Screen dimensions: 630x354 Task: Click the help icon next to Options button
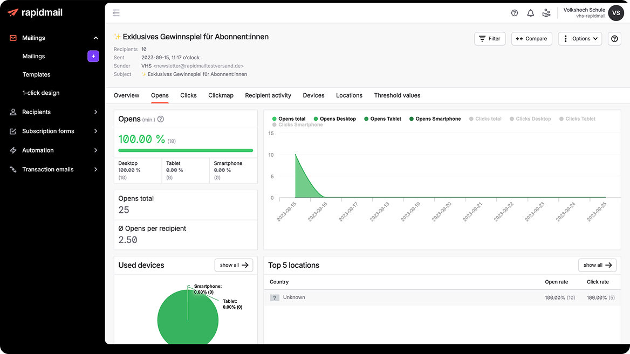(x=614, y=39)
